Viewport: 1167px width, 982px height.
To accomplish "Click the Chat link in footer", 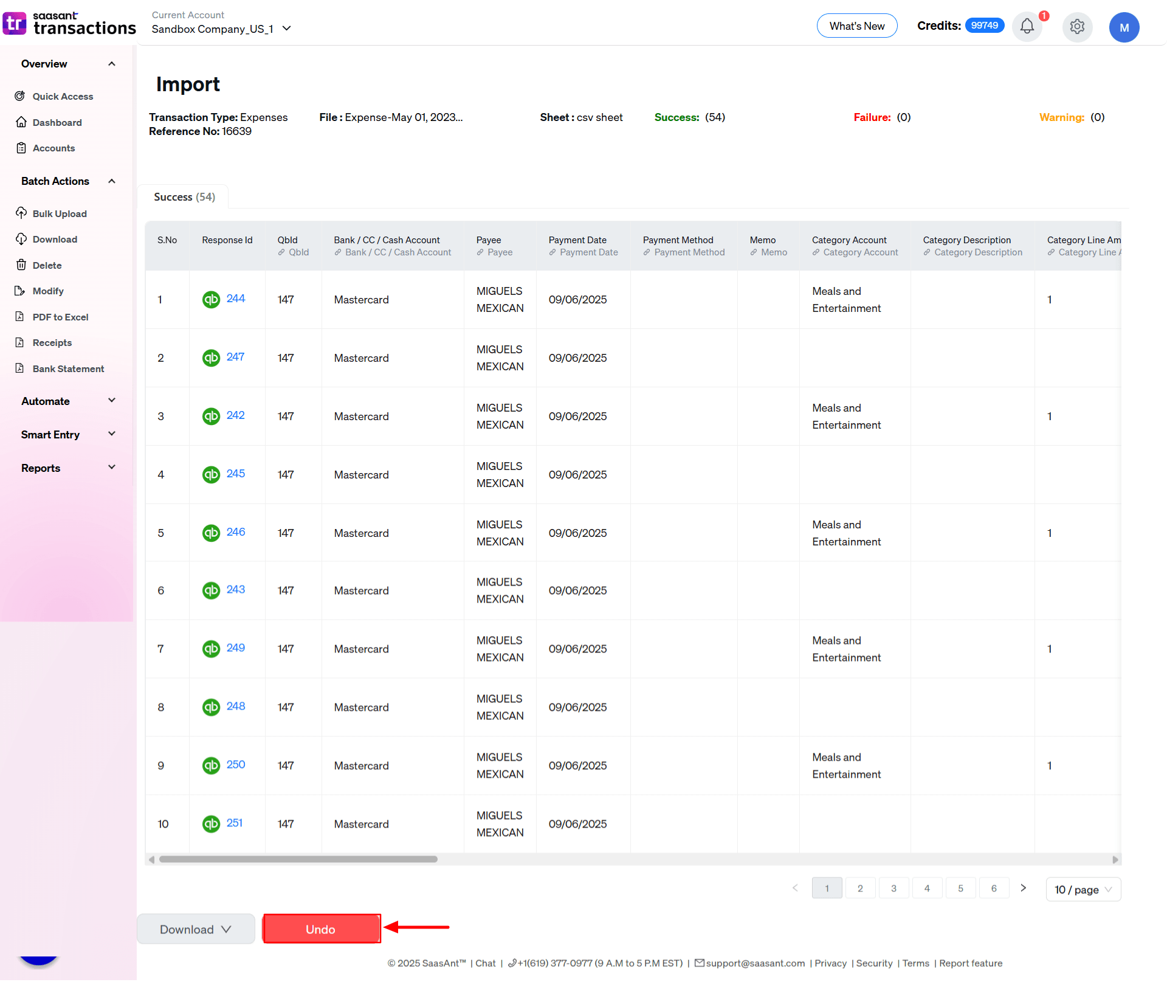I will coord(485,964).
